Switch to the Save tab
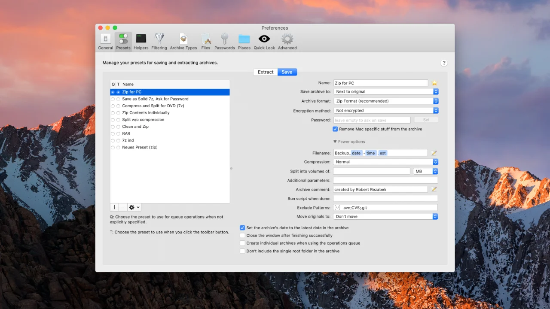Viewport: 550px width, 309px height. (287, 72)
